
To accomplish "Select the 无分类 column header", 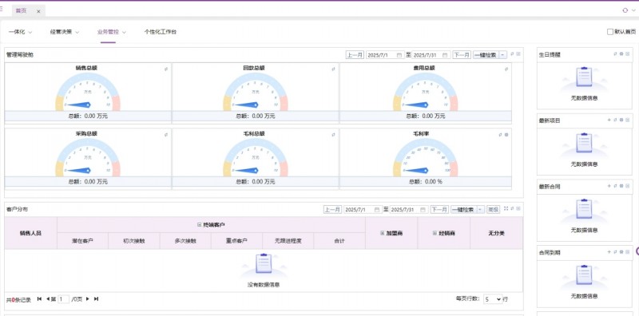I will point(496,233).
